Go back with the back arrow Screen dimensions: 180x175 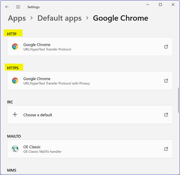click(7, 7)
